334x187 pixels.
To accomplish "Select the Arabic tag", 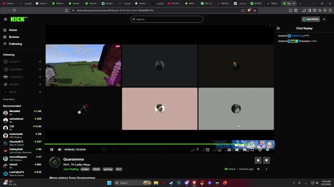I will coord(85,169).
